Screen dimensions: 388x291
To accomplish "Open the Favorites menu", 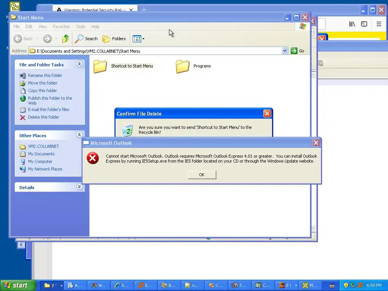I will point(61,27).
